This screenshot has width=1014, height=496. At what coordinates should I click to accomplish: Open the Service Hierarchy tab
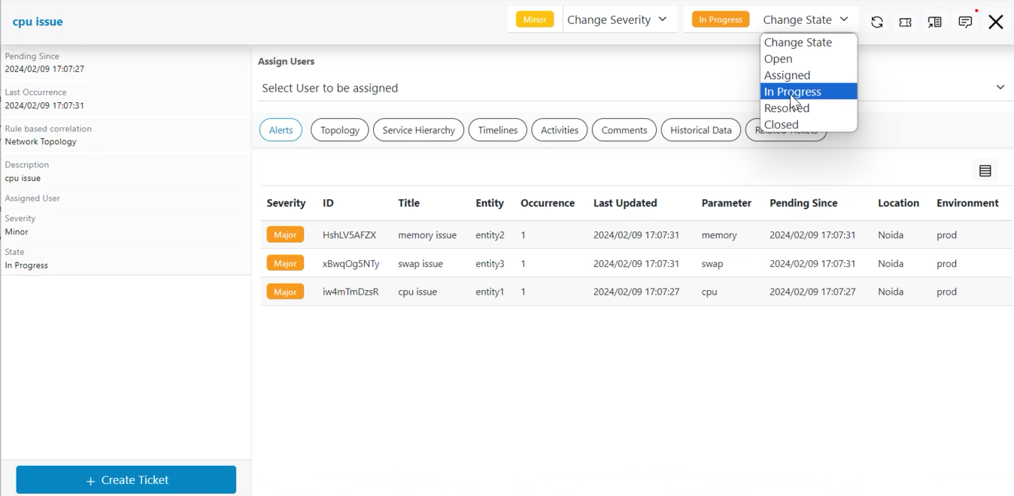tap(418, 130)
